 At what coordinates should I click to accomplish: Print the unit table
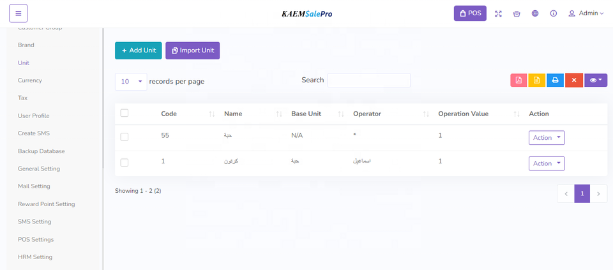point(556,80)
